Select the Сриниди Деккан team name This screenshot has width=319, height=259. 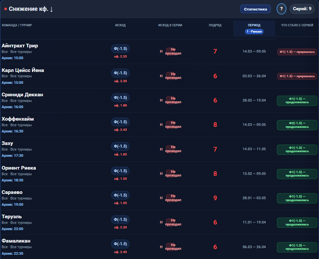tap(22, 95)
